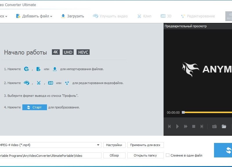Click the blue Старт button in step 4
Image resolution: width=232 pixels, height=167 pixels.
point(35,107)
